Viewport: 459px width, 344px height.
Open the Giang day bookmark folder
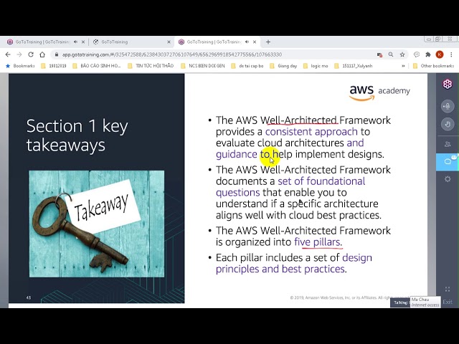click(x=283, y=66)
